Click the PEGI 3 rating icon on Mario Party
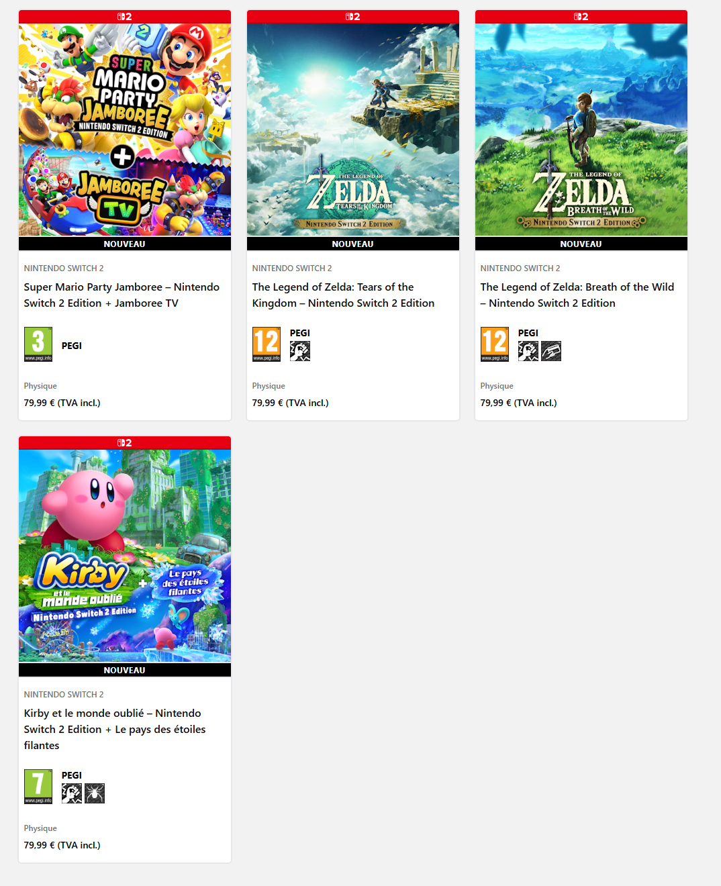 coord(38,344)
